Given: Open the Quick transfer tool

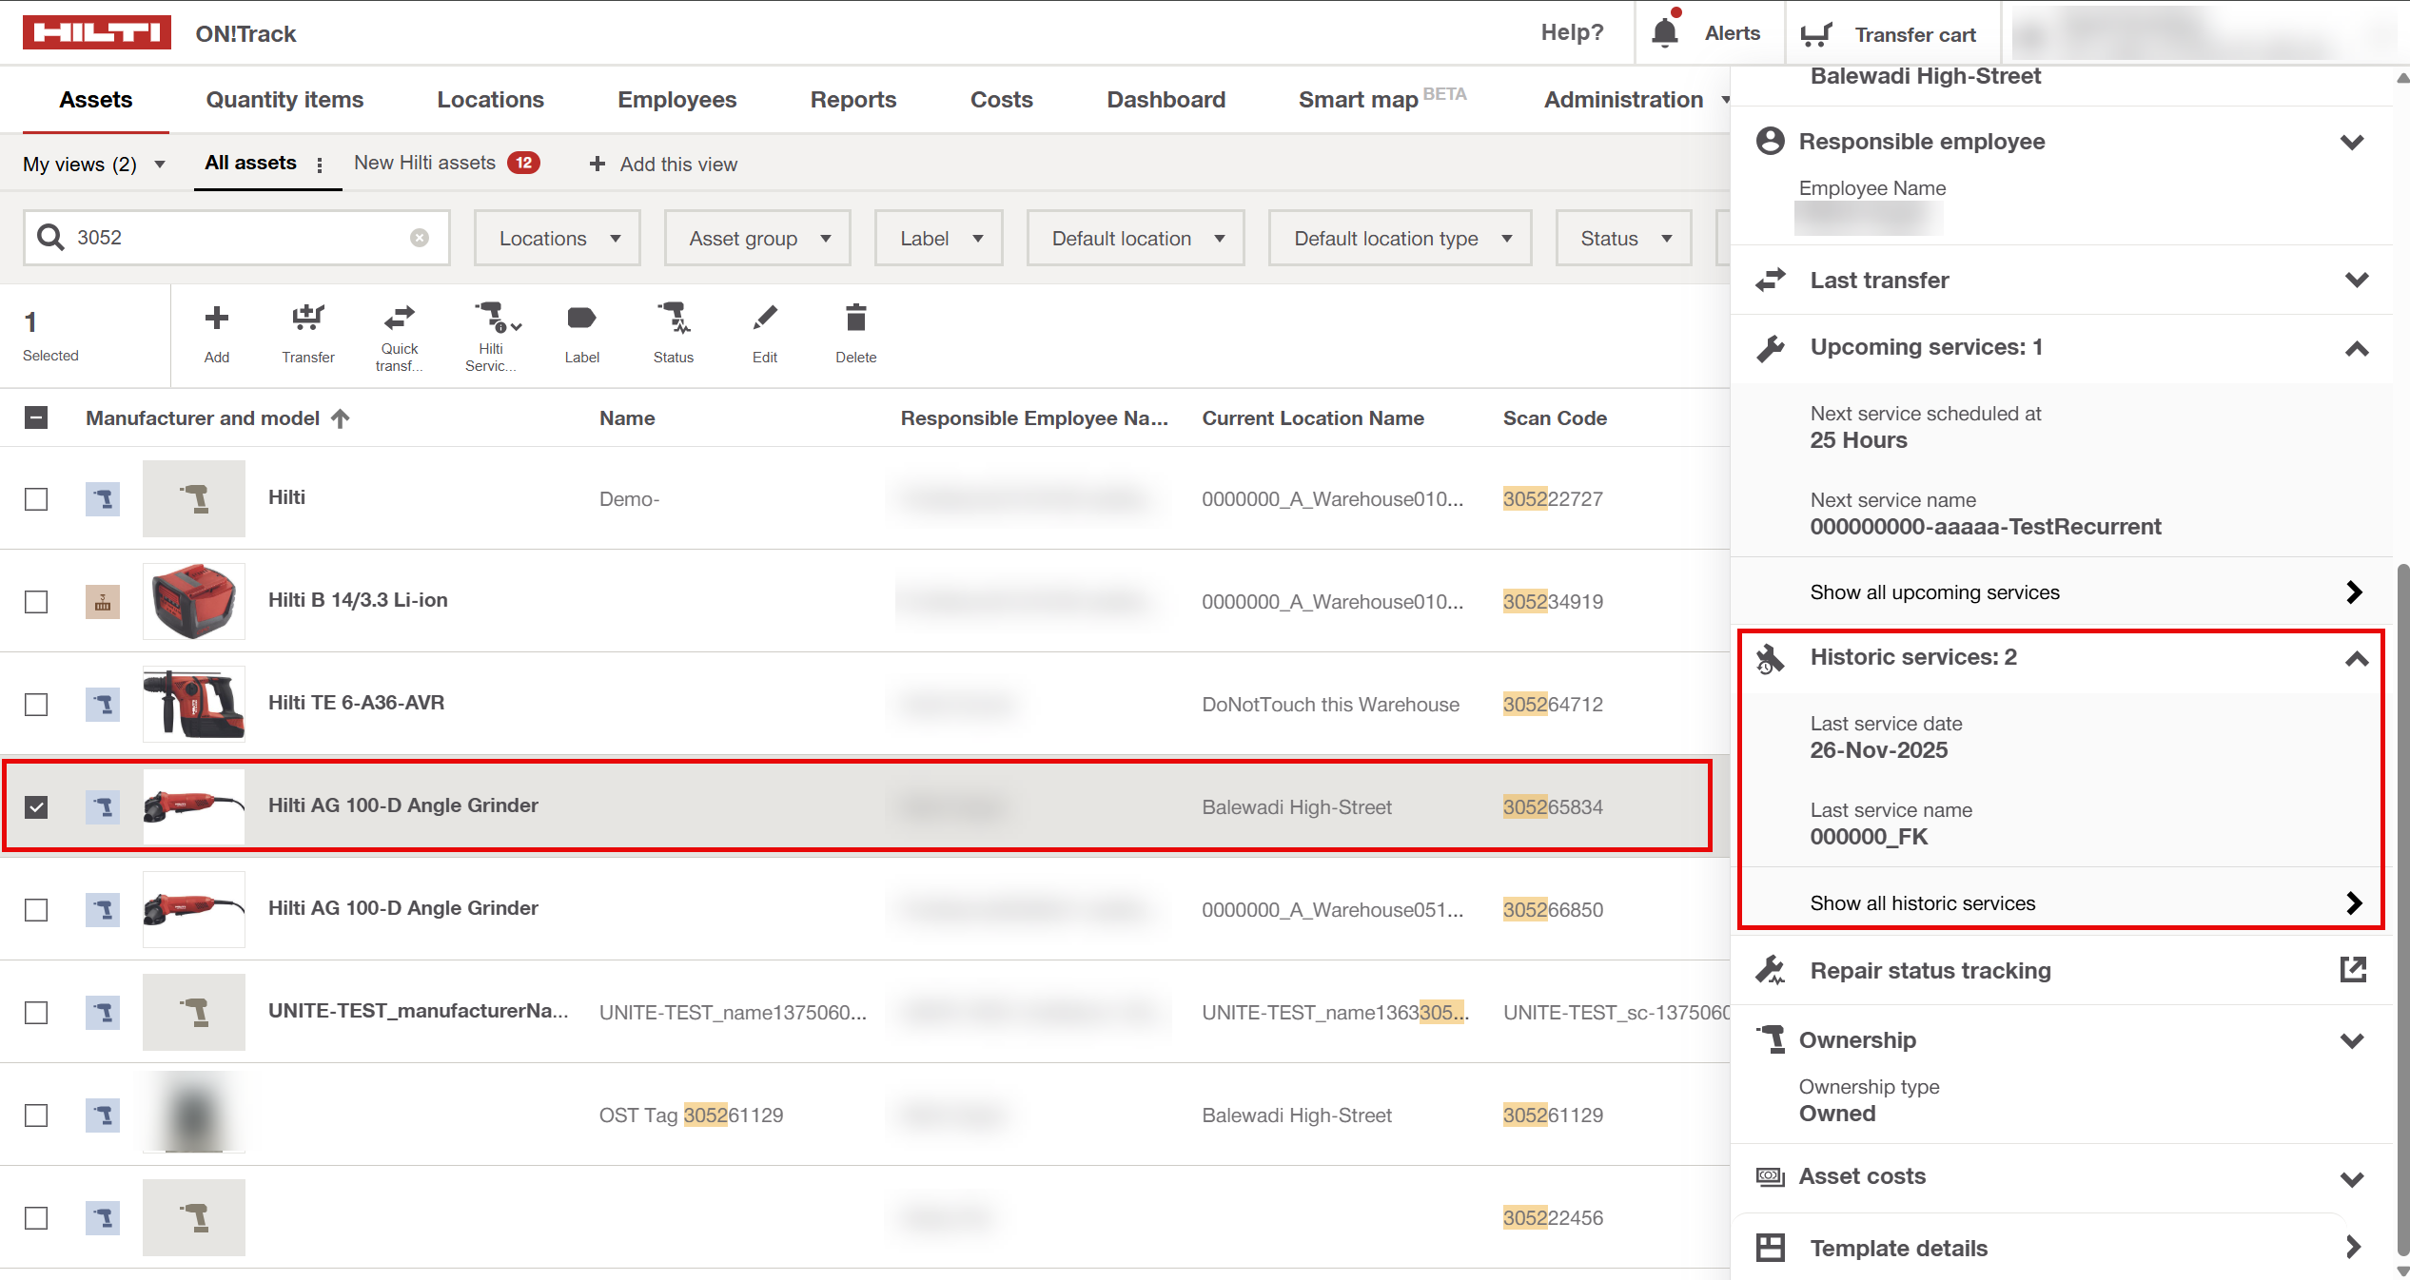Looking at the screenshot, I should (x=399, y=319).
